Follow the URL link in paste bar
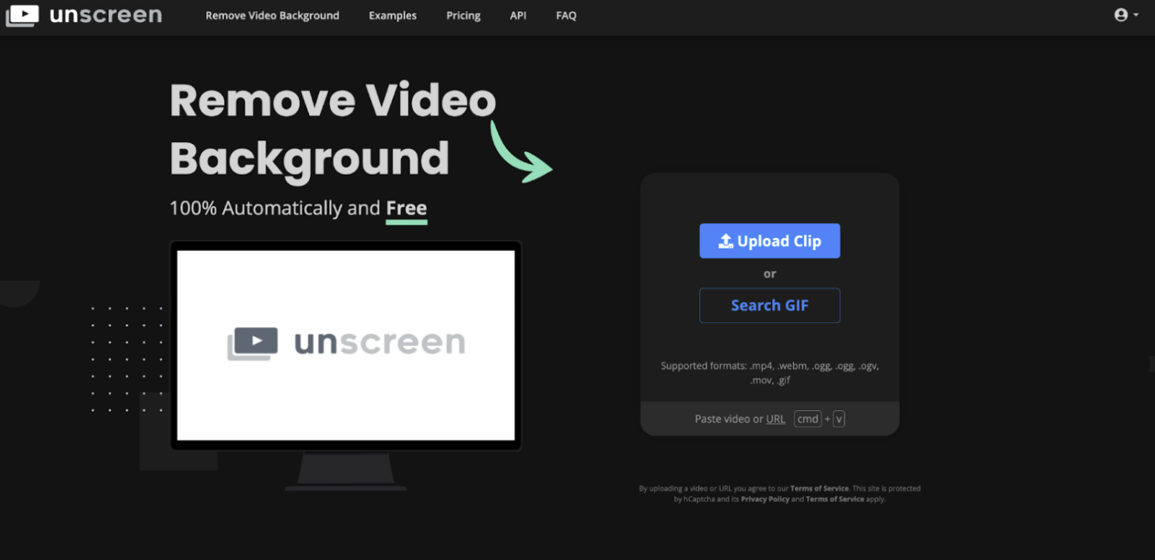The width and height of the screenshot is (1155, 560). [x=775, y=419]
